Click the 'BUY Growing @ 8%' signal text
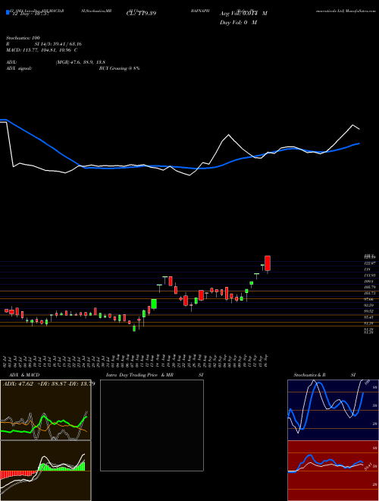This screenshot has height=501, width=379. pos(119,68)
